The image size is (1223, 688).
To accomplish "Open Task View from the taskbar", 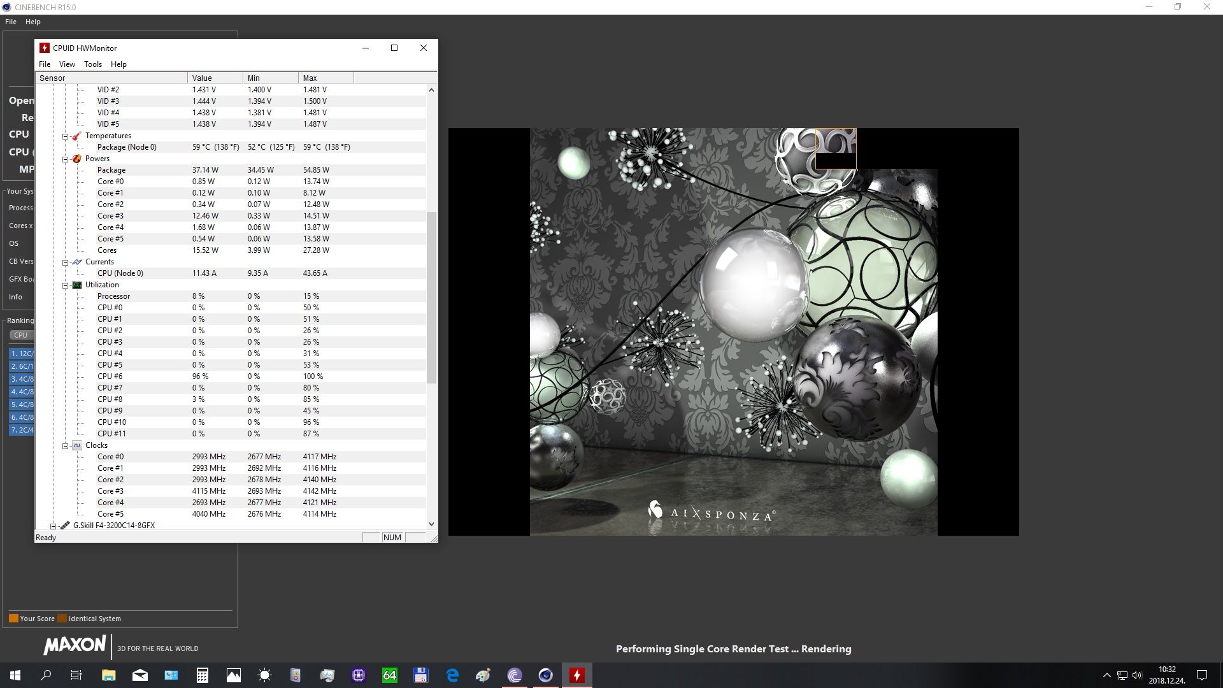I will point(76,675).
